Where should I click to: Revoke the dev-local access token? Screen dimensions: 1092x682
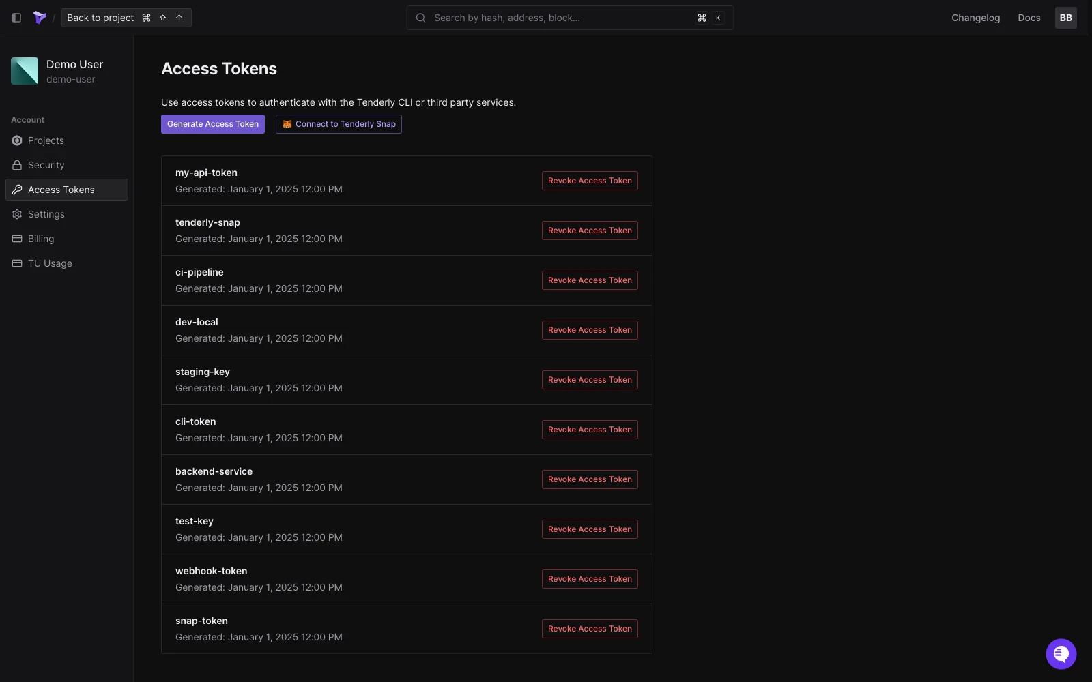590,330
